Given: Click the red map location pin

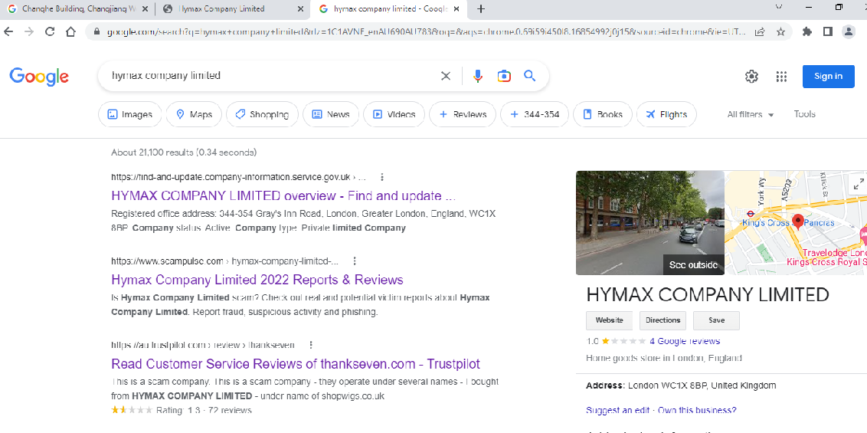Looking at the screenshot, I should coord(797,221).
